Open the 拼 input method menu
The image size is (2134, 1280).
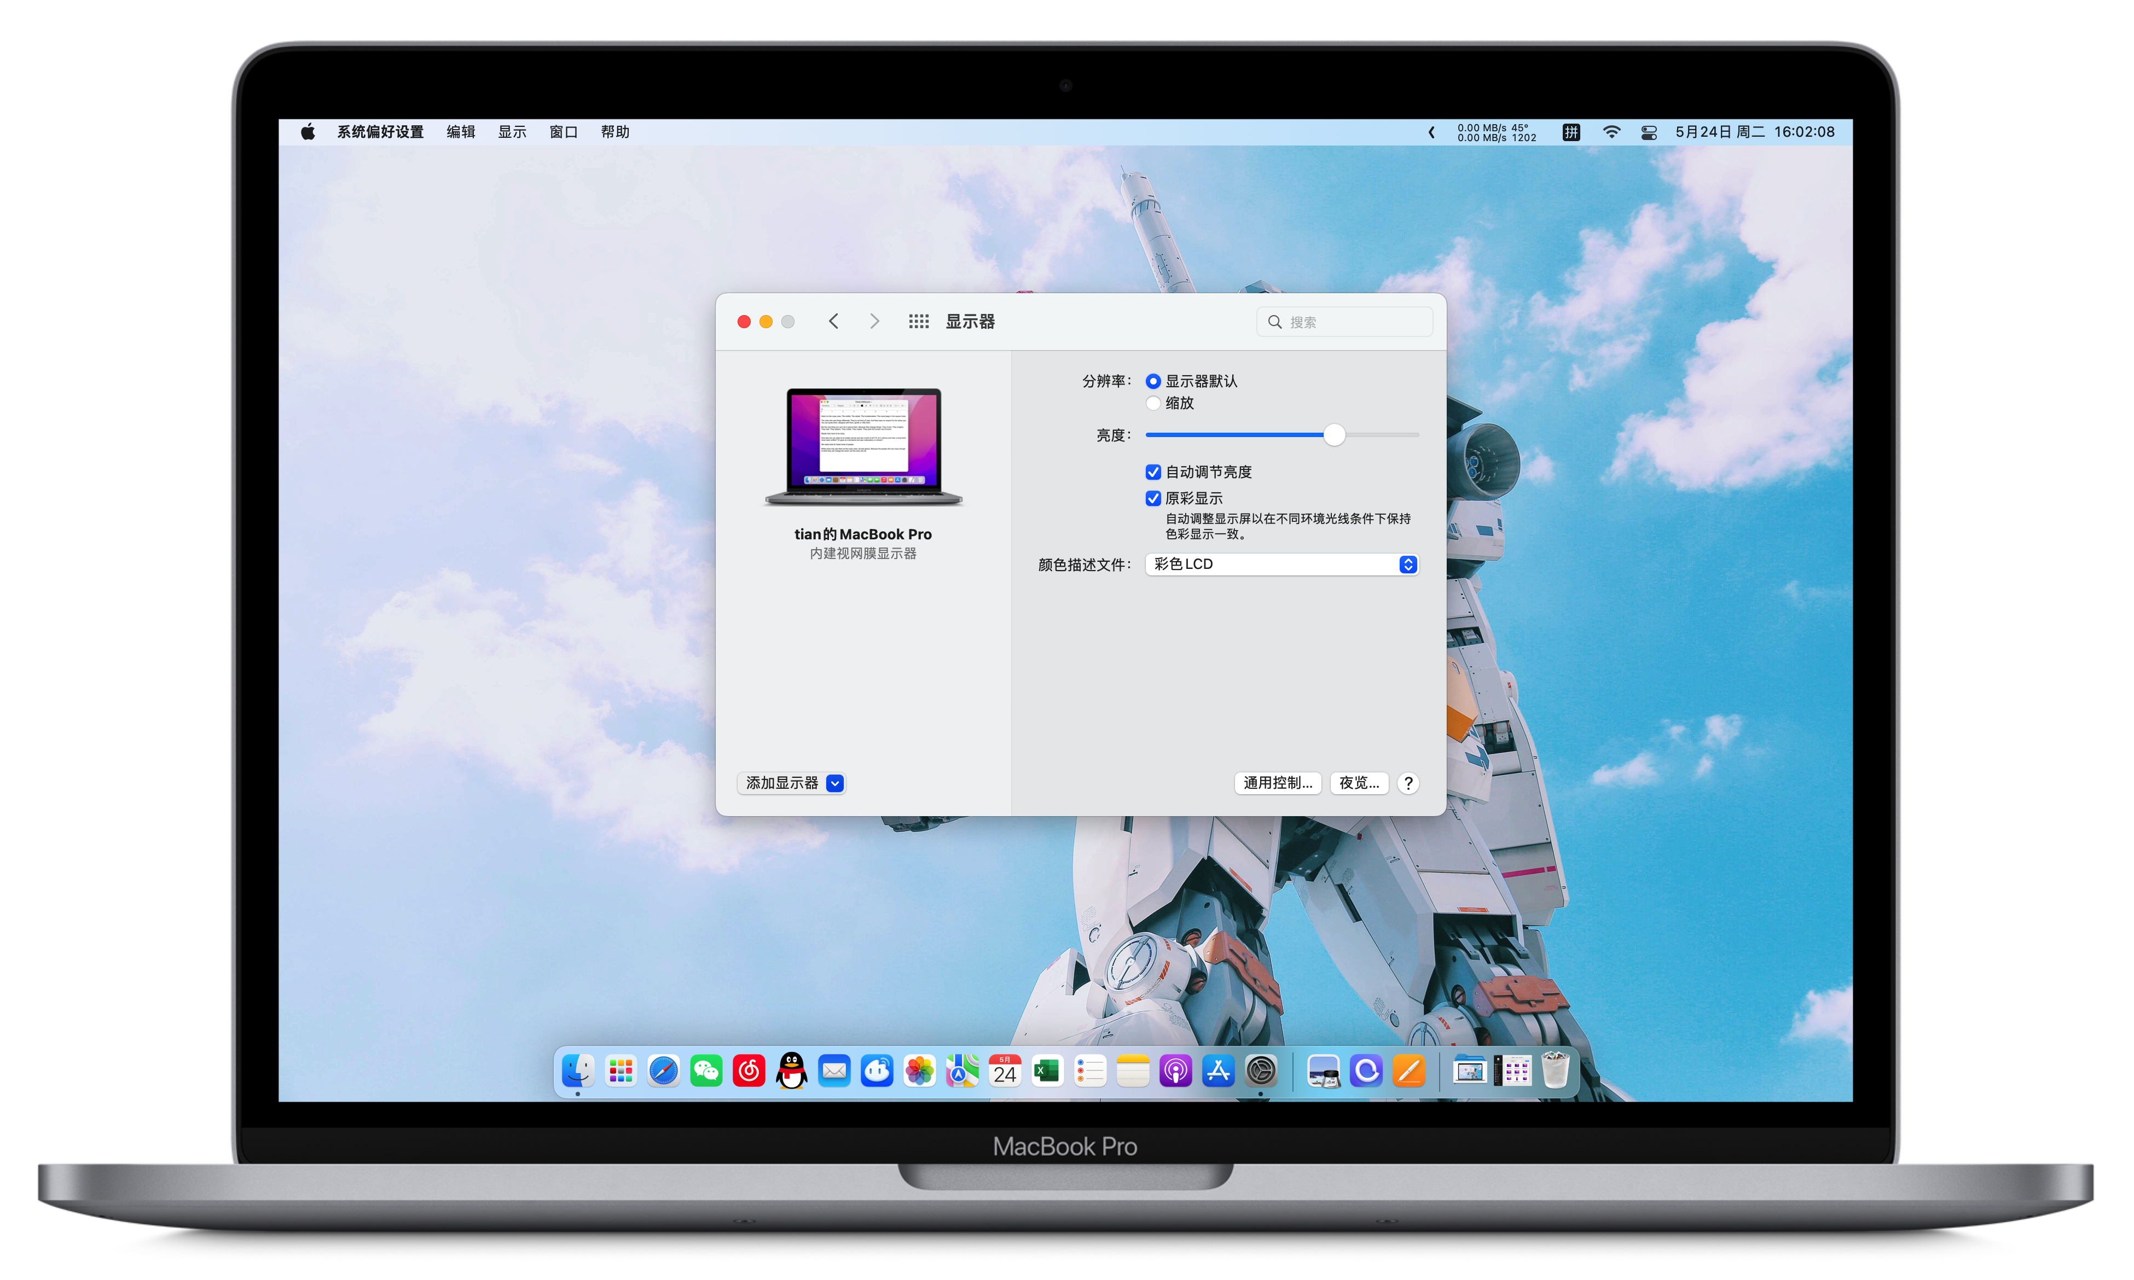pos(1571,132)
